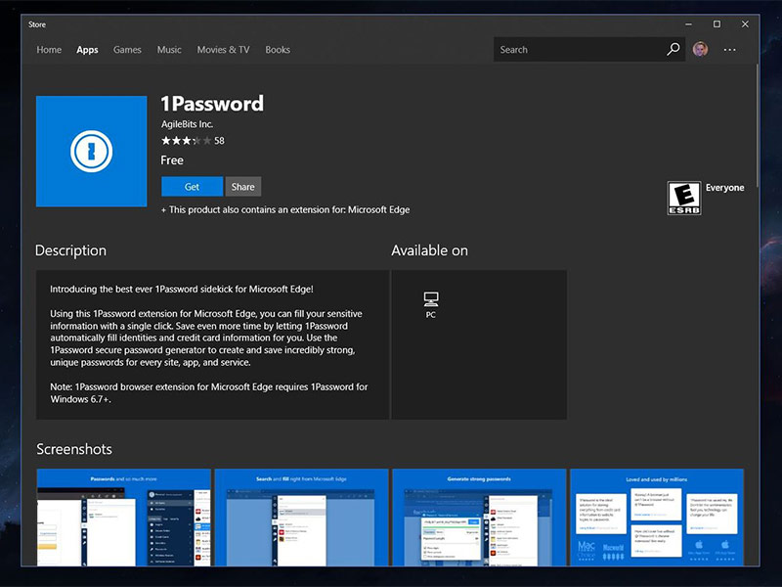Click the AgileBits Inc. publisher name
This screenshot has width=782, height=587.
(187, 124)
